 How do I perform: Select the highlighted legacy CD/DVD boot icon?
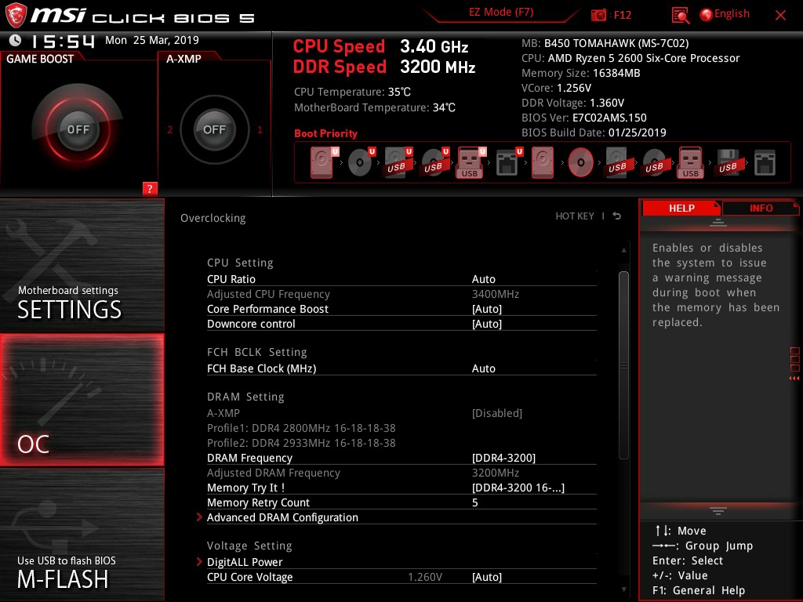581,162
